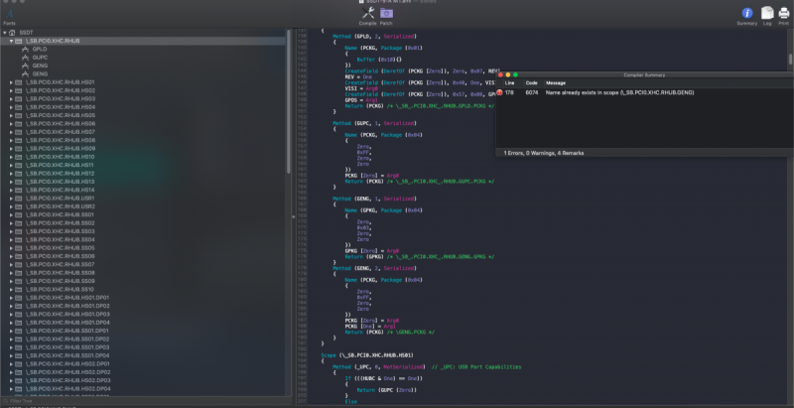Select \_SB.PCI0.XHC.RHUB.HS01.DP03 in the tree
Viewport: 794px width, 408px height.
click(67, 314)
